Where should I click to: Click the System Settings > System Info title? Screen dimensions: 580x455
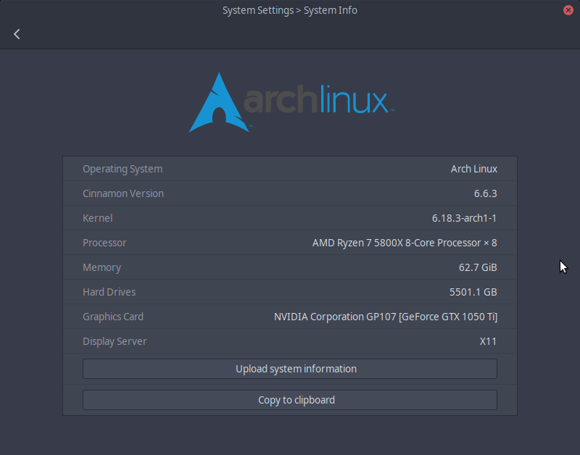coord(289,10)
